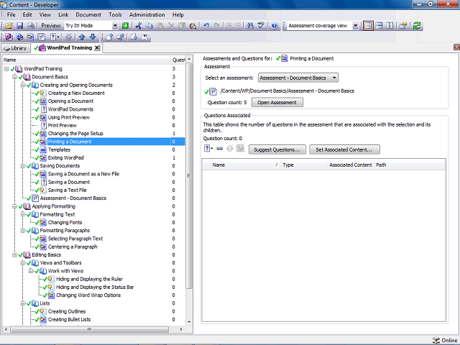Collapse Creating and Opening Documents section

point(22,85)
